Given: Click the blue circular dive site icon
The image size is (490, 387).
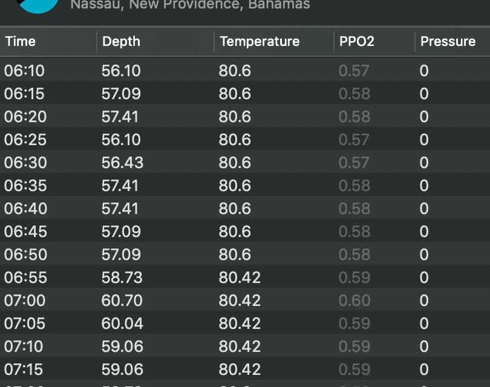Looking at the screenshot, I should pyautogui.click(x=38, y=5).
